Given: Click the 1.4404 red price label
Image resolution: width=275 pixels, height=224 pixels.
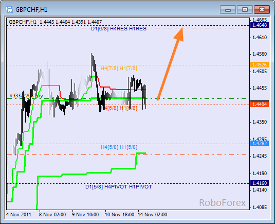Looking at the screenshot, I should tap(260, 105).
